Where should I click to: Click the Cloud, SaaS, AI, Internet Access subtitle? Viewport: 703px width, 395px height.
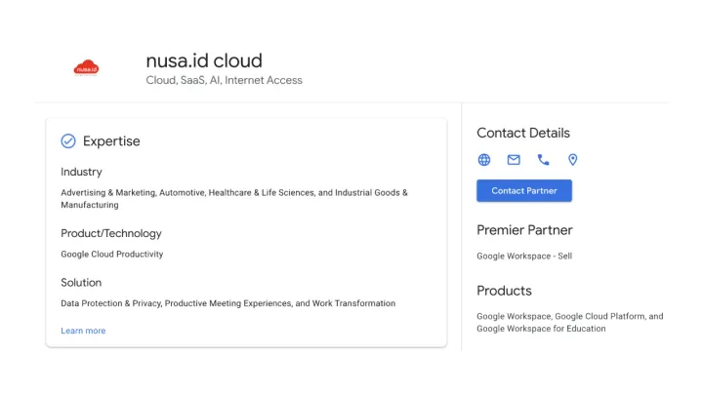(x=225, y=80)
